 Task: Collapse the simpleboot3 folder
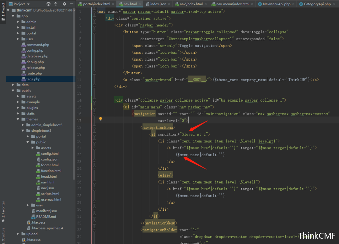pos(23,130)
